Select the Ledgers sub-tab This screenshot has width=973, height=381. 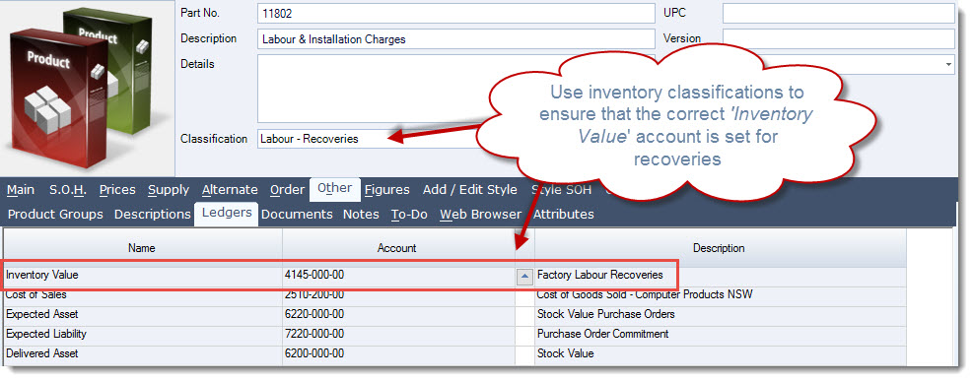tap(227, 213)
